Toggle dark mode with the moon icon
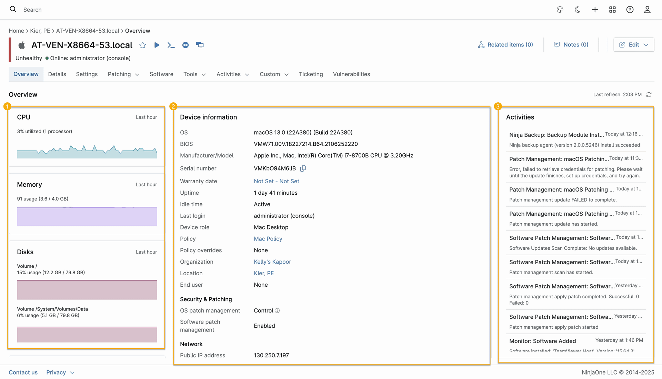This screenshot has height=379, width=662. 578,10
